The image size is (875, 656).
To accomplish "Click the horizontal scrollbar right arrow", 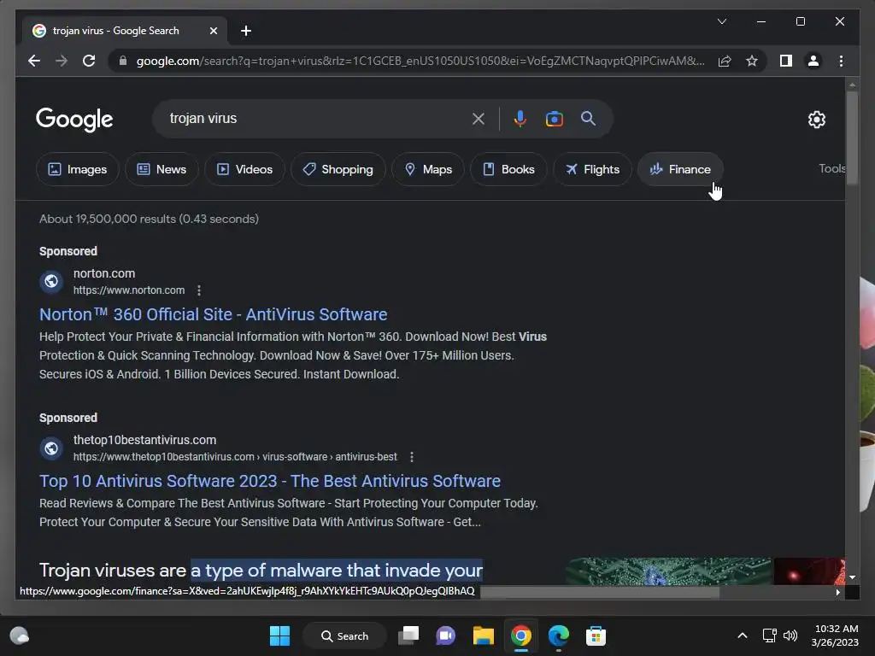I will [x=837, y=593].
